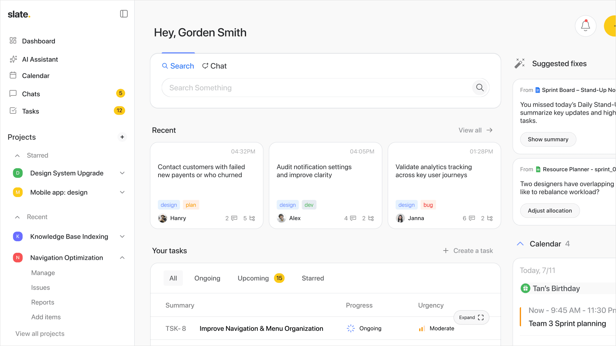
Task: Open subtasks icon on Janna's card
Action: click(490, 218)
